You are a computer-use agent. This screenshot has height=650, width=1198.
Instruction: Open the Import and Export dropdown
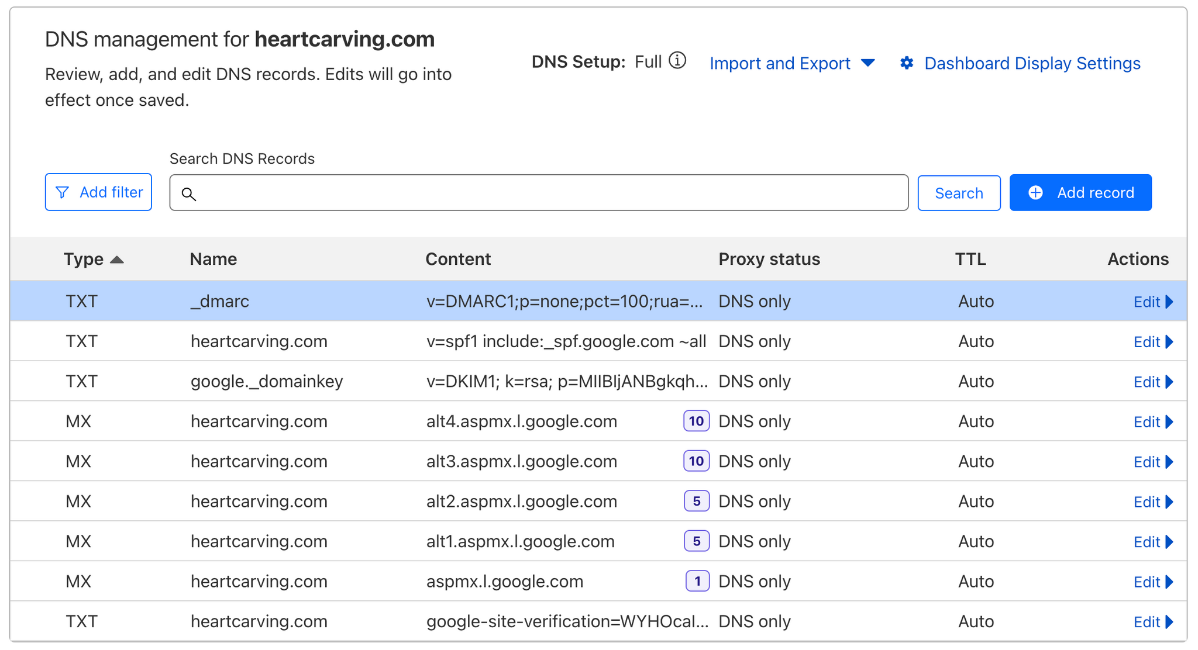[x=791, y=63]
